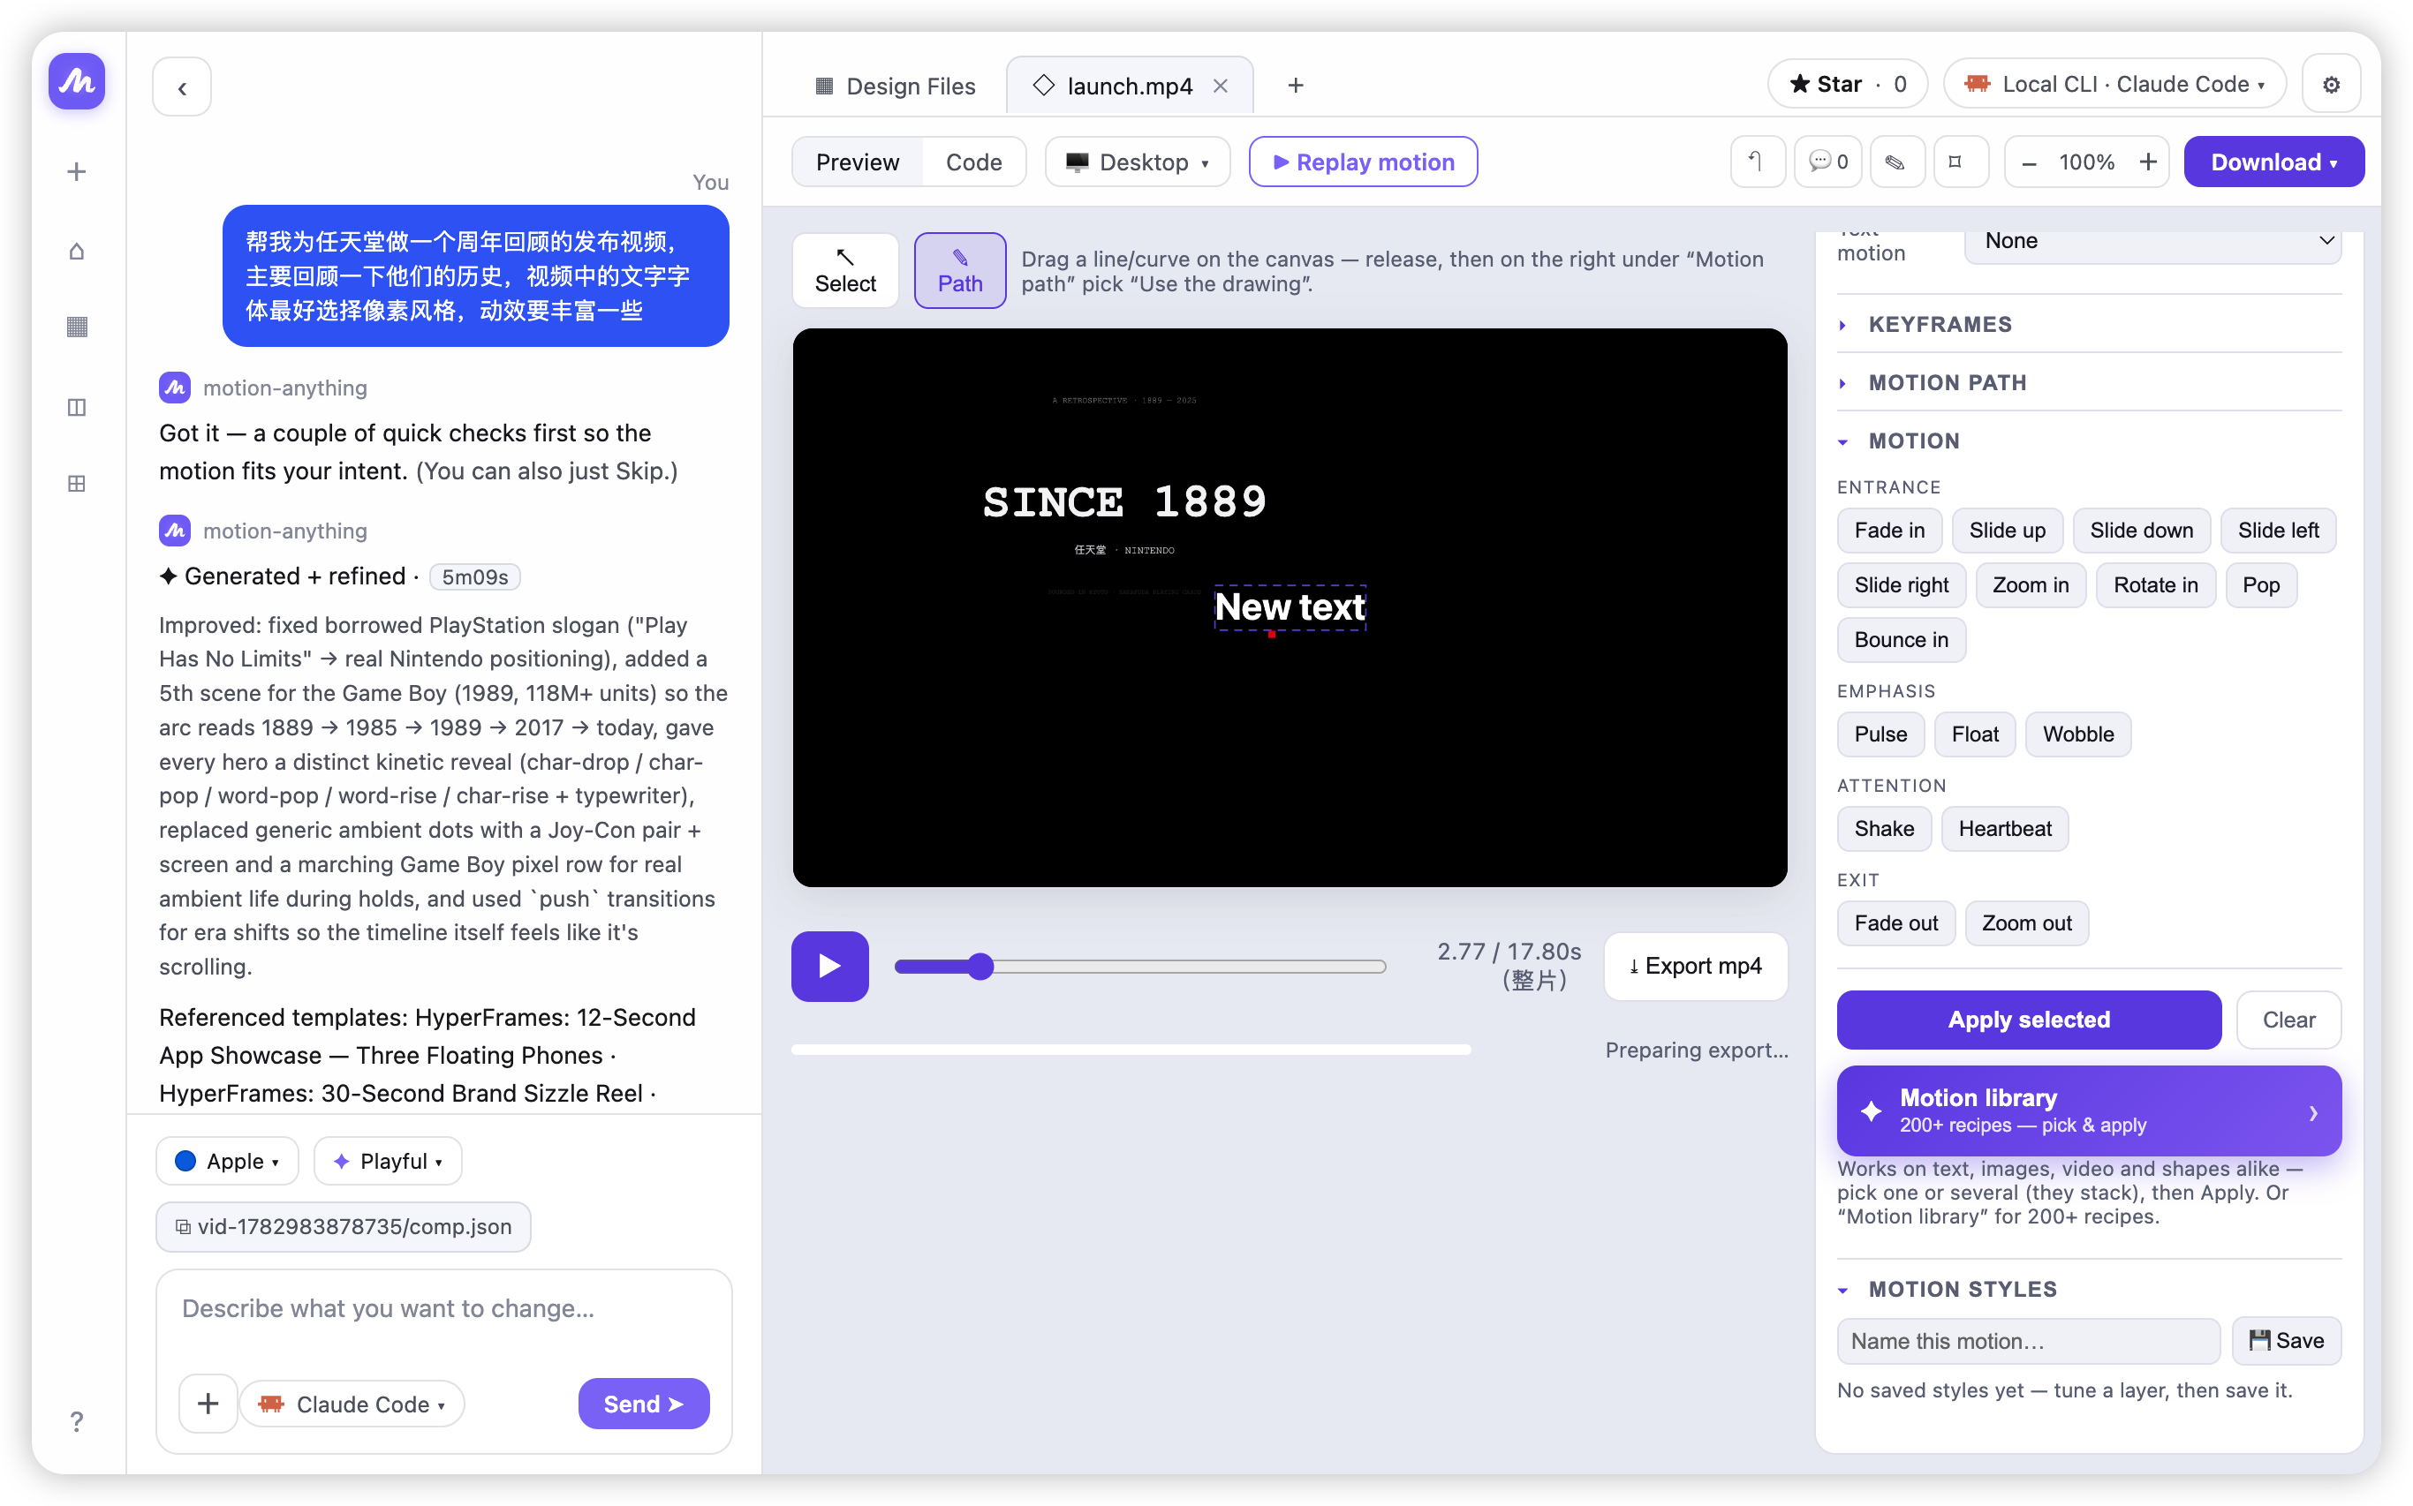Toggle the Slide down entrance effect
2413x1506 pixels.
click(2141, 530)
